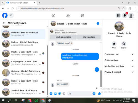Click the address bar URL
This screenshot has height=103, width=138.
click(43, 9)
